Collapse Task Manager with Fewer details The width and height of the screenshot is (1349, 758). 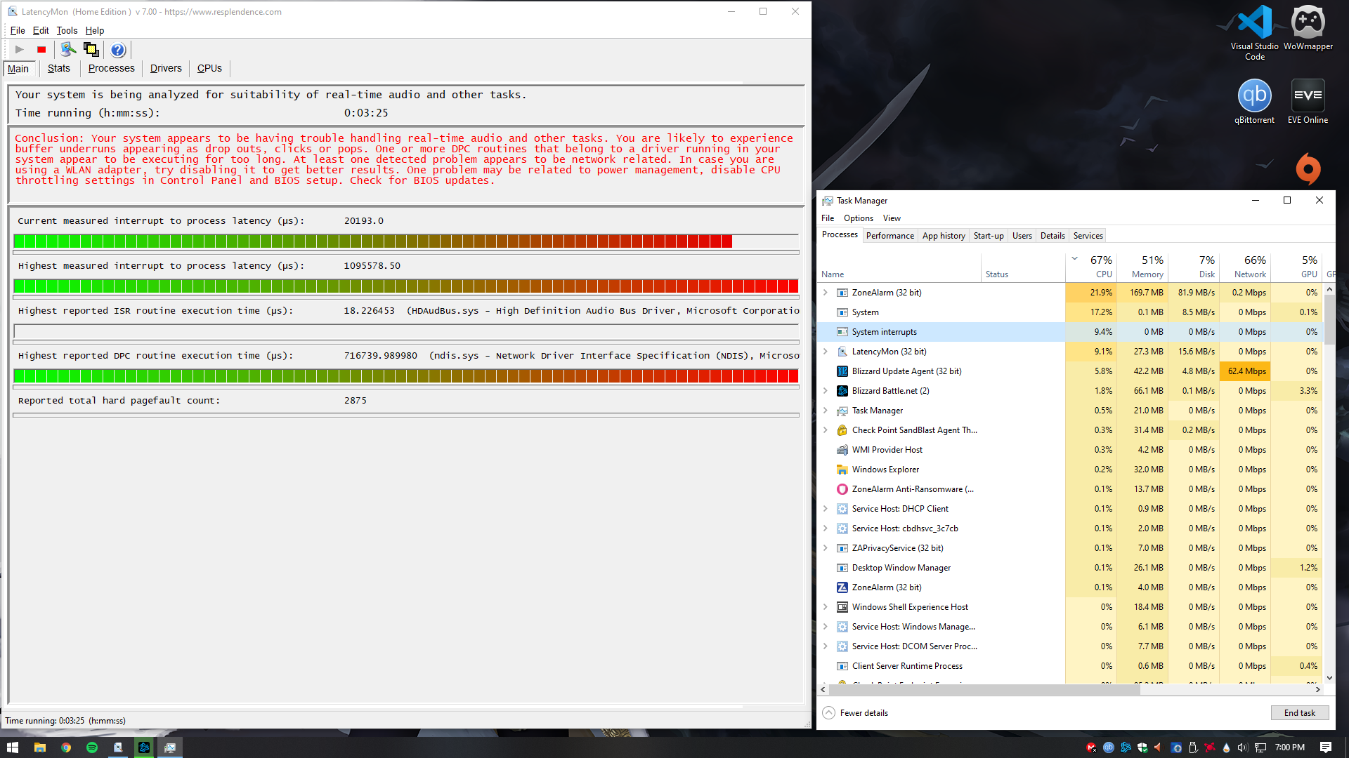tap(855, 713)
